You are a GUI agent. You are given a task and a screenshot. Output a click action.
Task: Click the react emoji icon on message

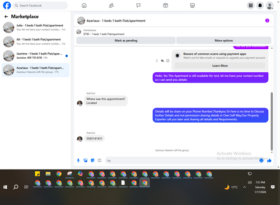pyautogui.click(x=168, y=60)
